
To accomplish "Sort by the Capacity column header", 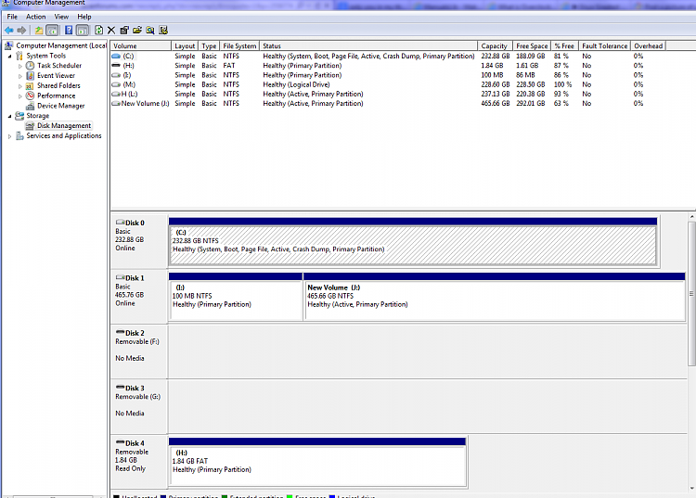I will [x=495, y=45].
